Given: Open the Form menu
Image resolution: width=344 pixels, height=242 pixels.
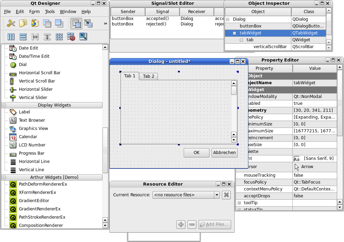Looking at the screenshot, I should coord(34,12).
